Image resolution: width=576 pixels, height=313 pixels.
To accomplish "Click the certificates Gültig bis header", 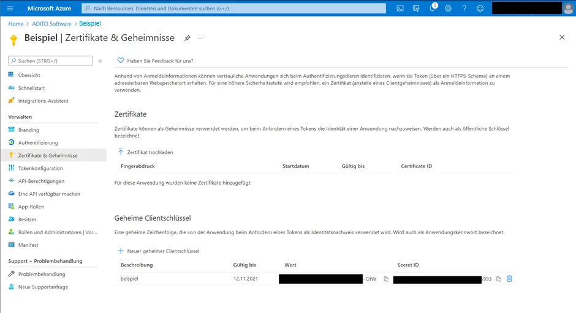I will [x=353, y=166].
